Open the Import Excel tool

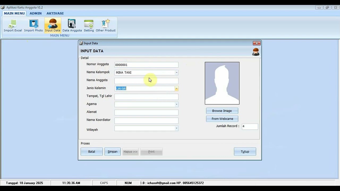pos(13,26)
